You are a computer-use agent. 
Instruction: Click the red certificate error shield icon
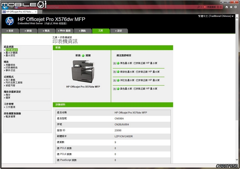tap(205, 7)
